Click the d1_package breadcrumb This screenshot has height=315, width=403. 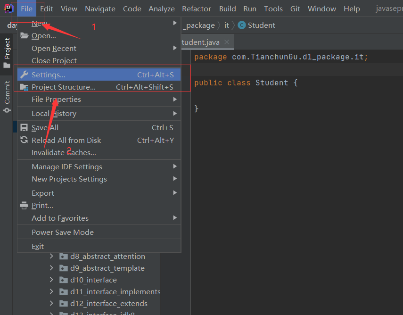pos(198,25)
